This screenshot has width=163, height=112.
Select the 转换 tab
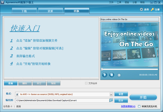coord(77,11)
